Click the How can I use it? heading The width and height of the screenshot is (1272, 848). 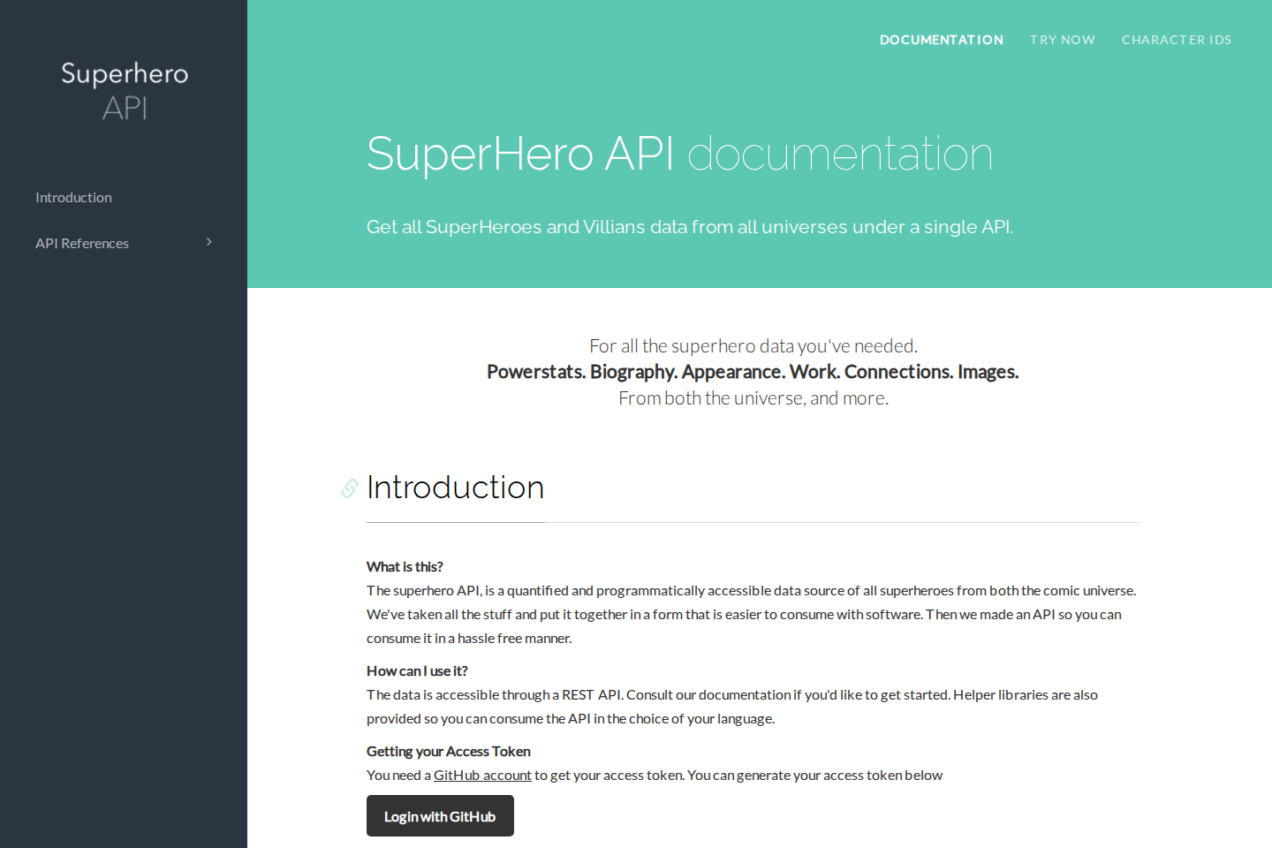[417, 670]
